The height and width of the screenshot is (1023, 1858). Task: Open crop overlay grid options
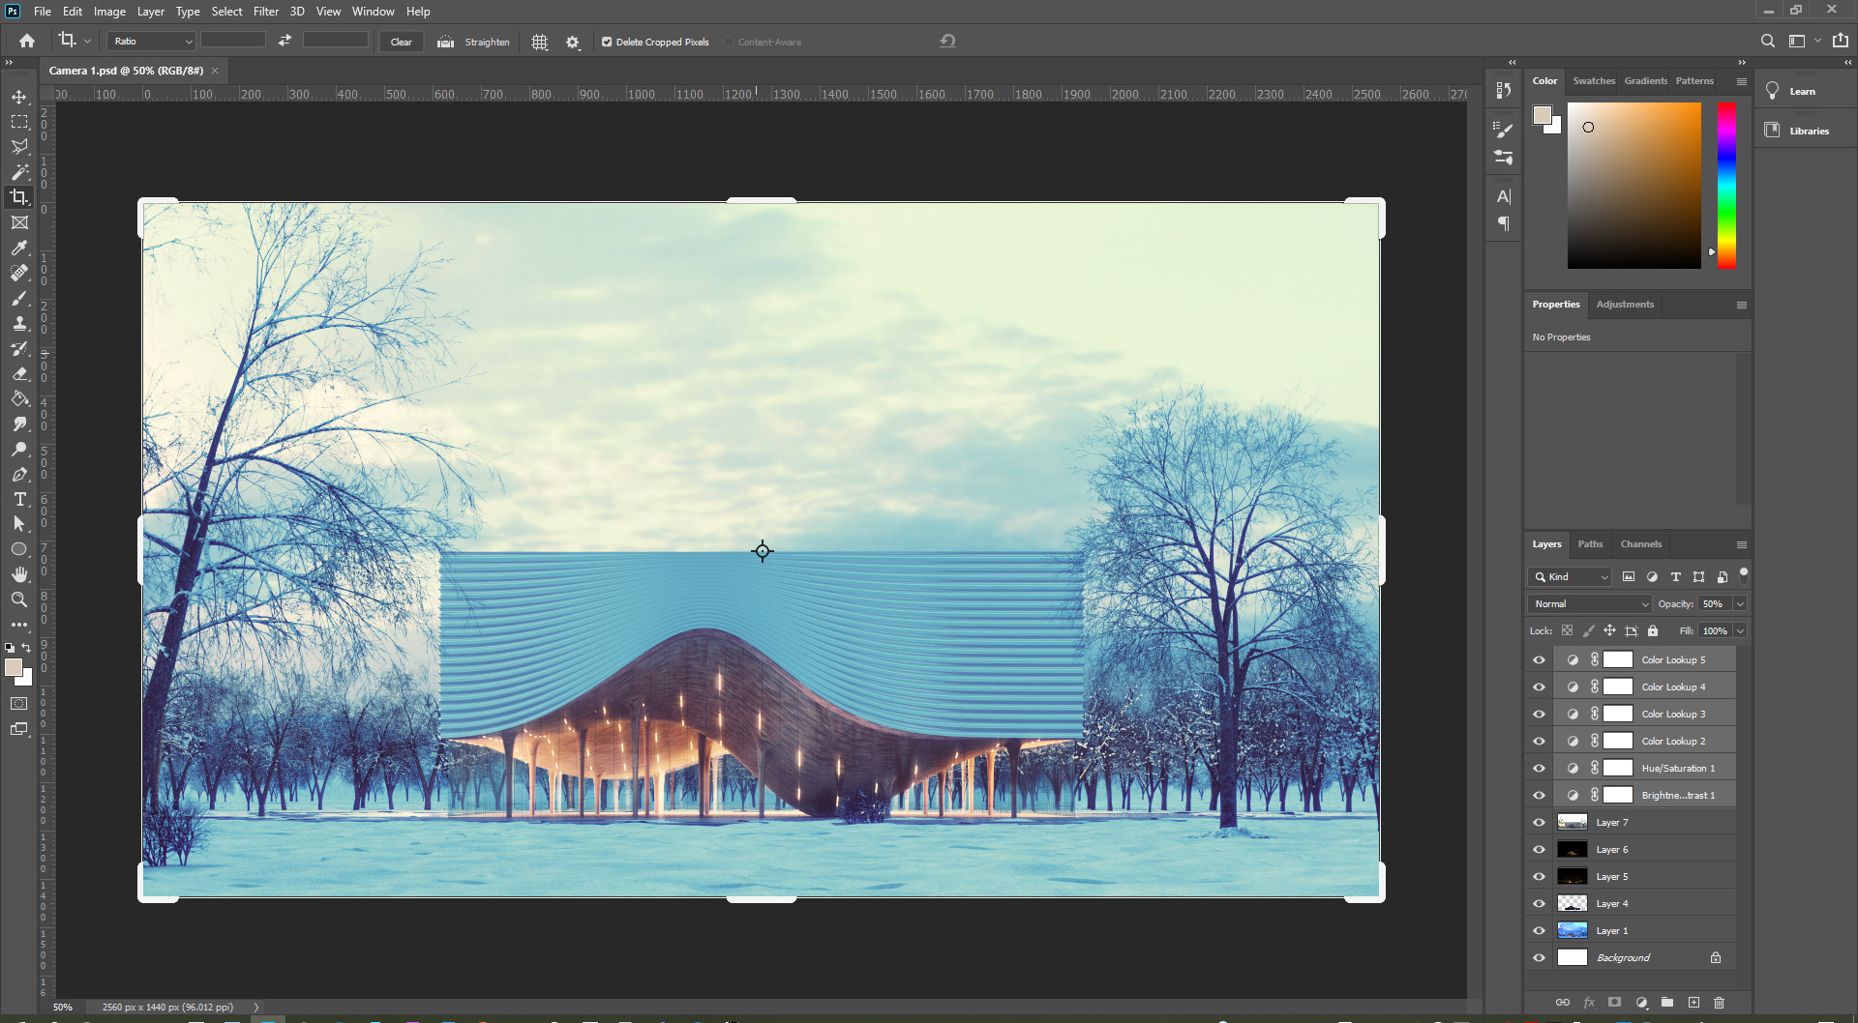[x=540, y=42]
